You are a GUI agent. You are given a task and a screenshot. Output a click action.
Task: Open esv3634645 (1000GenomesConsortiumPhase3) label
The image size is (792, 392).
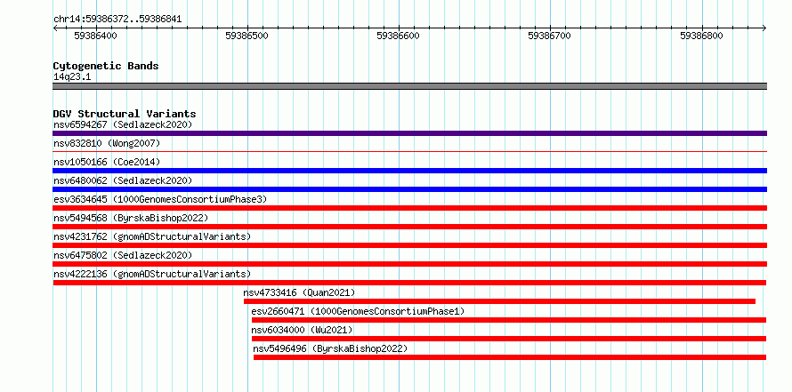point(160,199)
